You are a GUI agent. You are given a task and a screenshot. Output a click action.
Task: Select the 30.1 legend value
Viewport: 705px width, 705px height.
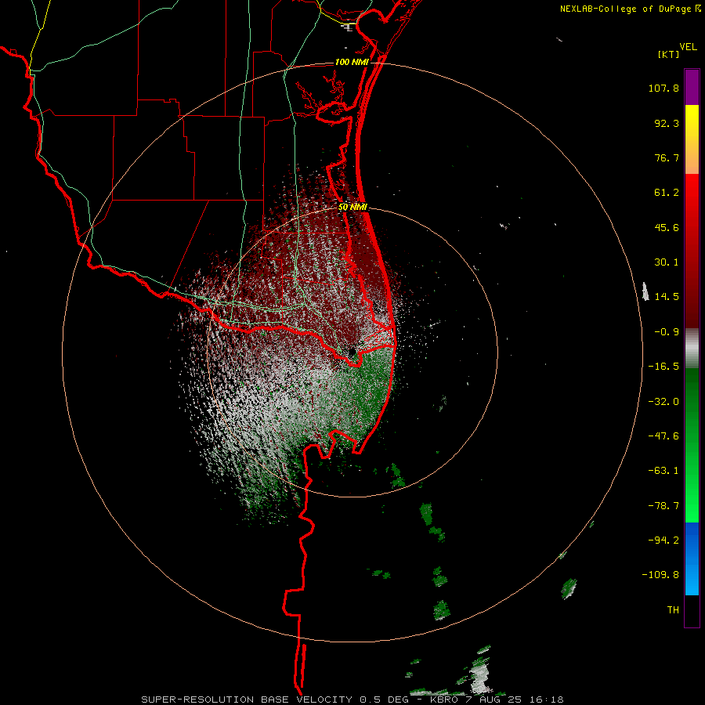point(667,262)
